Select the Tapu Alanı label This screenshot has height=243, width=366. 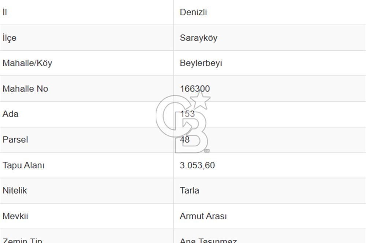[x=23, y=165]
